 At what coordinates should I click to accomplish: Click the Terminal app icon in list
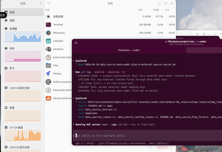coord(48,25)
